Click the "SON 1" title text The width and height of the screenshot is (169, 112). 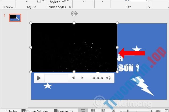[x=128, y=68]
